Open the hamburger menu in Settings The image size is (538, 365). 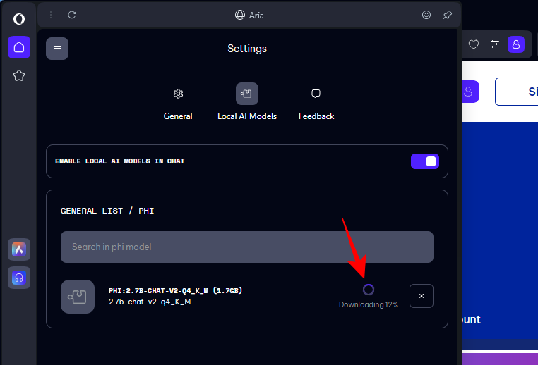[x=57, y=49]
